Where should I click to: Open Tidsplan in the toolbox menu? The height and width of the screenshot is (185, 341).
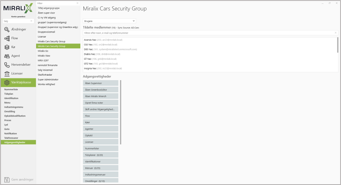tap(9, 94)
